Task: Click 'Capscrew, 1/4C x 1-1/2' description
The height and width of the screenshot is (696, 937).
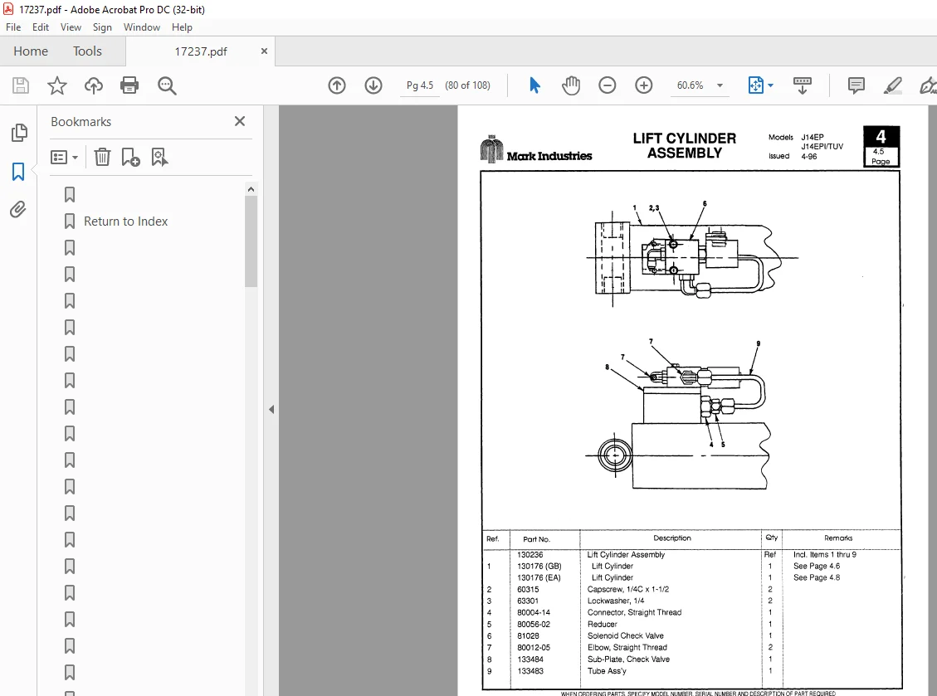Action: pyautogui.click(x=627, y=590)
